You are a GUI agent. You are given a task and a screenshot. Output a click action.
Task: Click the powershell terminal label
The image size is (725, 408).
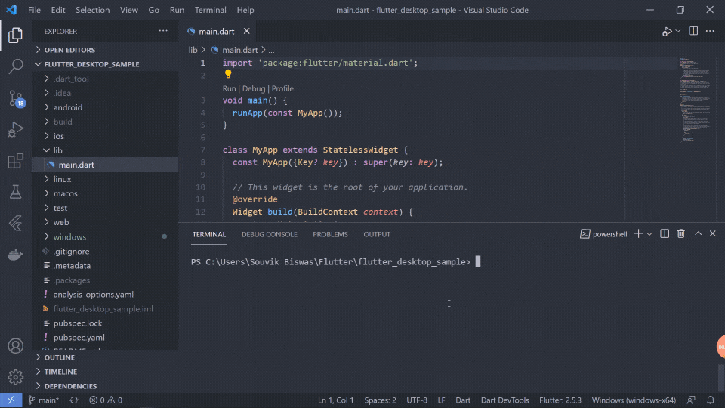pyautogui.click(x=603, y=234)
